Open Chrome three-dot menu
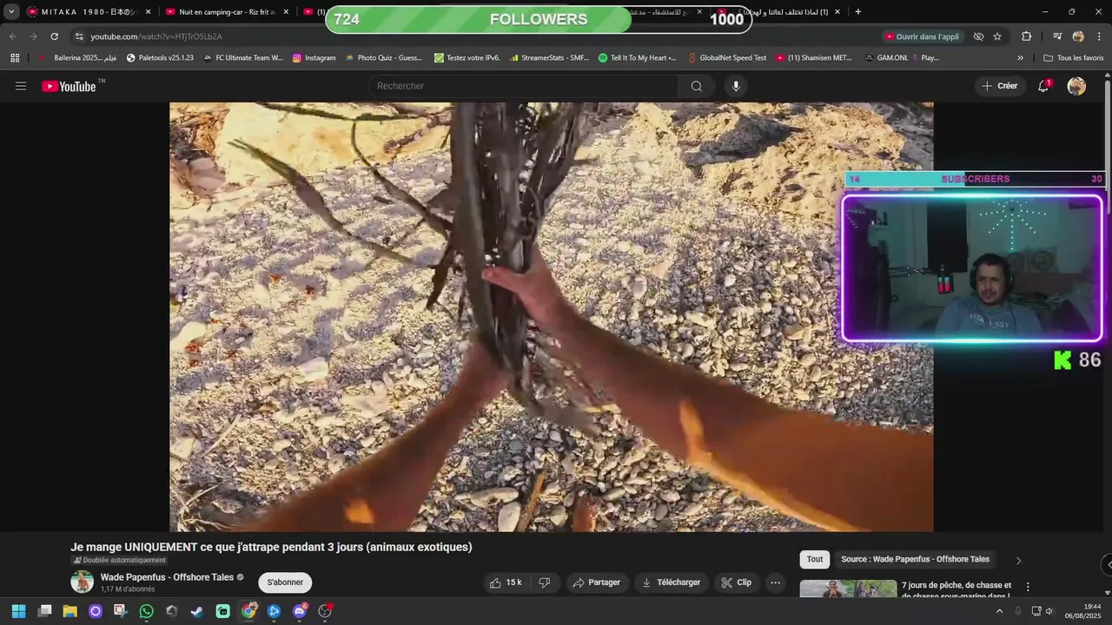Image resolution: width=1112 pixels, height=625 pixels. (x=1099, y=36)
